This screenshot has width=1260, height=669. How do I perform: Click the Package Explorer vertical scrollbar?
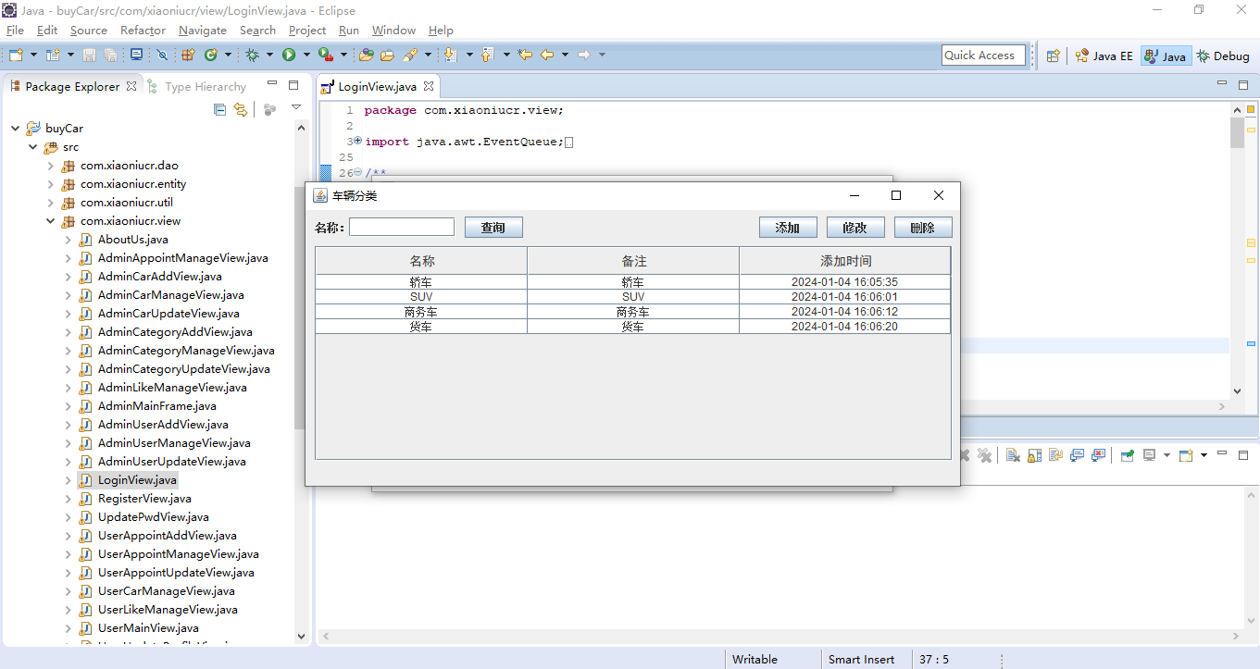[x=300, y=383]
